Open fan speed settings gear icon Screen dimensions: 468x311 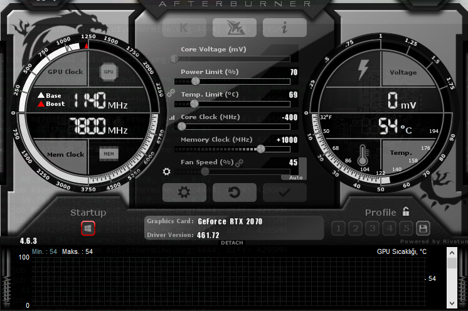166,171
